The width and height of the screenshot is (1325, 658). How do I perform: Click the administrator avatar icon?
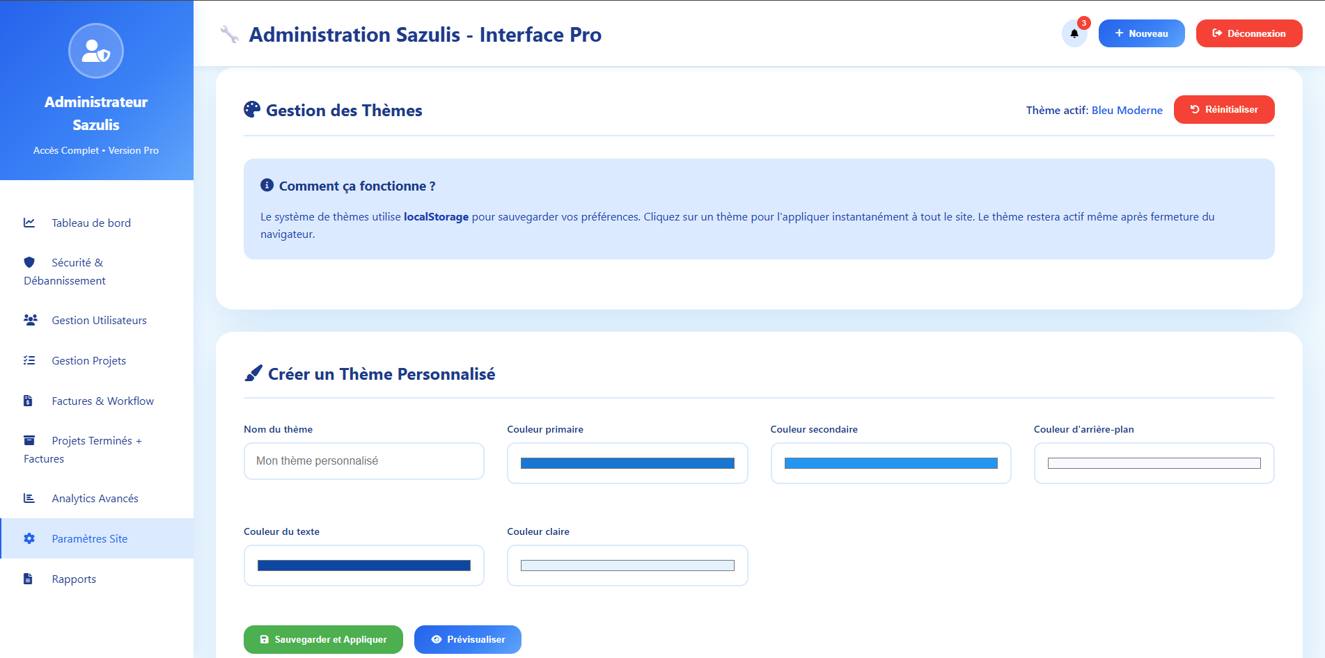tap(96, 51)
